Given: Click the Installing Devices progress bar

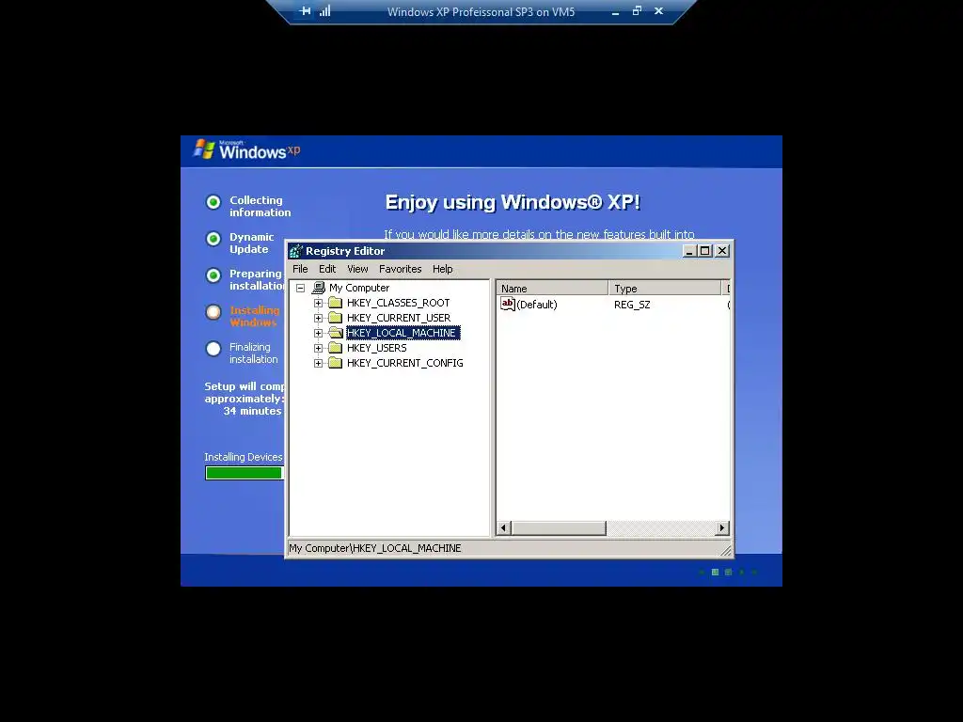Looking at the screenshot, I should (245, 473).
